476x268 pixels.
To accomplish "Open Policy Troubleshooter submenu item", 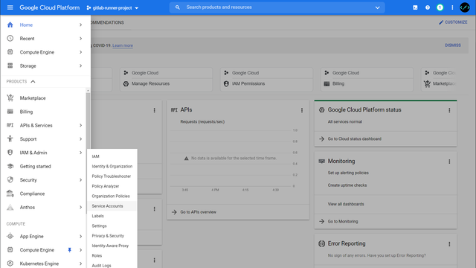I will [x=112, y=176].
